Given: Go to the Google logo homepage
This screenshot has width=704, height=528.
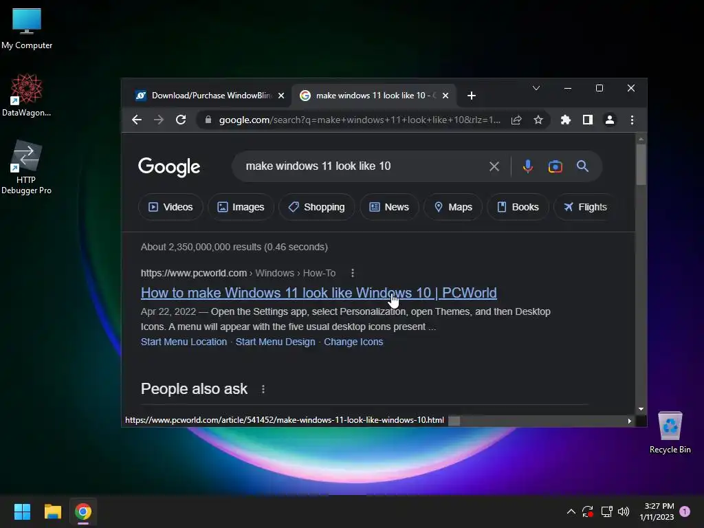Looking at the screenshot, I should [x=169, y=167].
